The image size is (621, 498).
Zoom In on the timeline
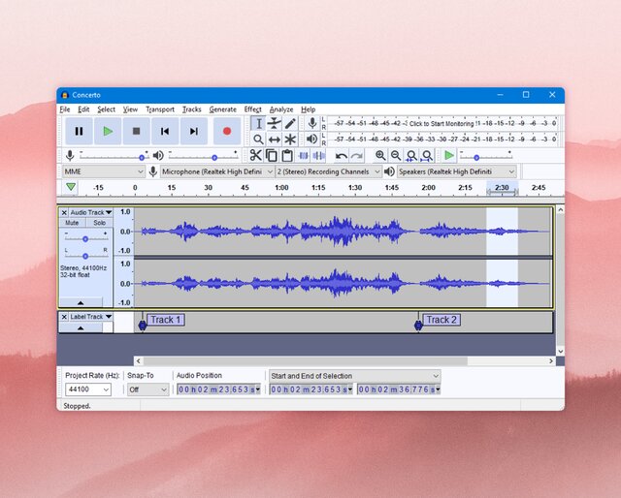[380, 155]
